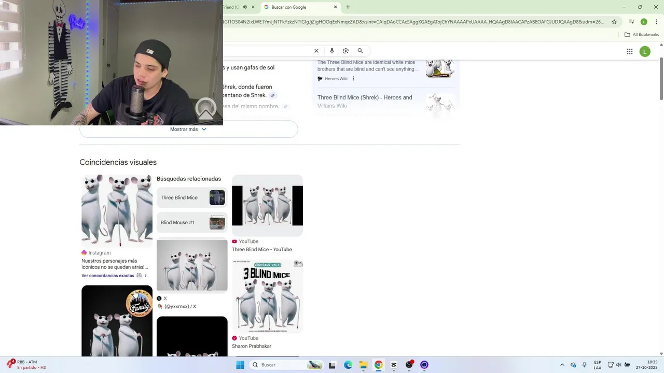664x373 pixels.
Task: Select the Blind Mouse #1 related search
Action: [x=192, y=223]
